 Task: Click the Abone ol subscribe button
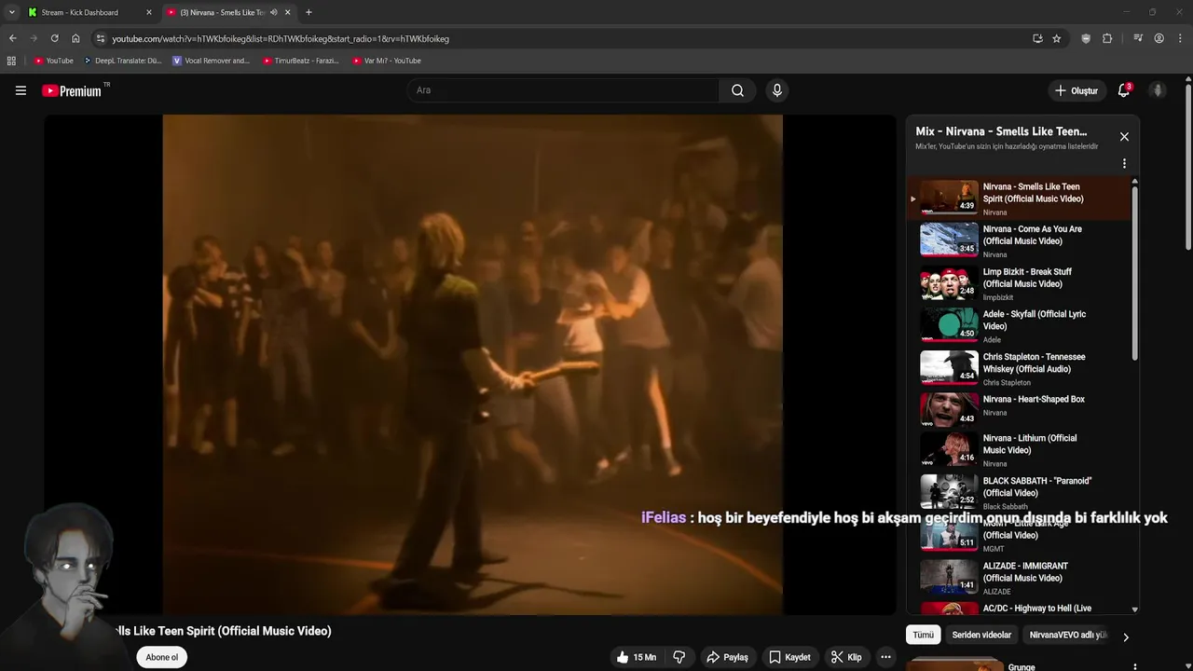(161, 657)
